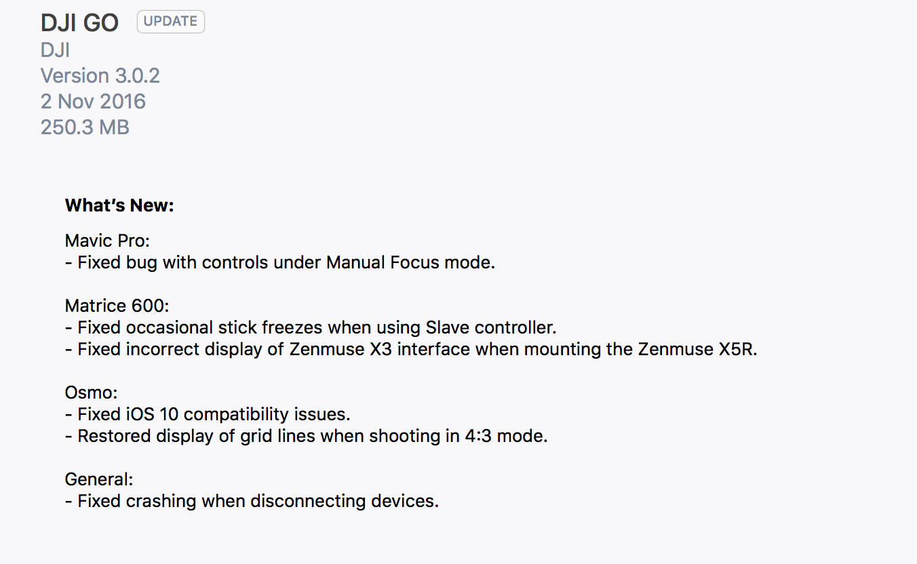
Task: Click the crashing when disconnecting devices line
Action: tap(252, 501)
